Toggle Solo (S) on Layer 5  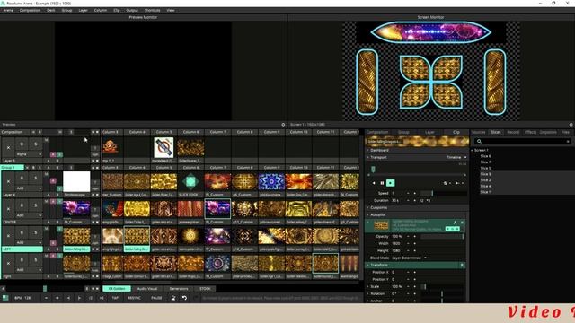pos(36,144)
